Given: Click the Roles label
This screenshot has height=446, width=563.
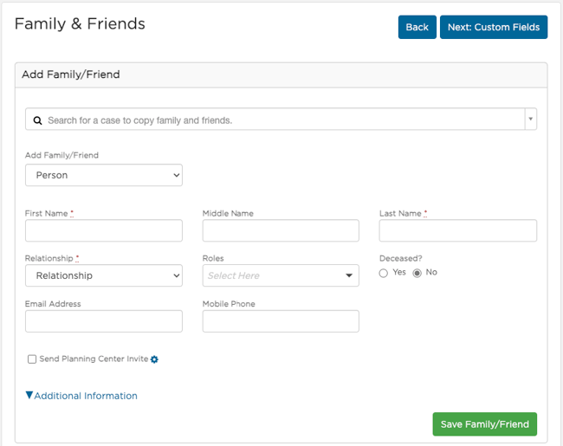Looking at the screenshot, I should [213, 258].
